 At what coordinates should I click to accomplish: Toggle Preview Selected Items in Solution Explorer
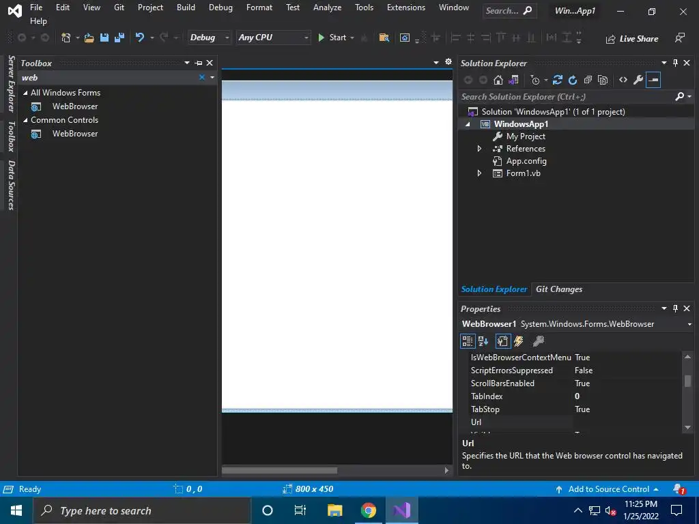(653, 81)
